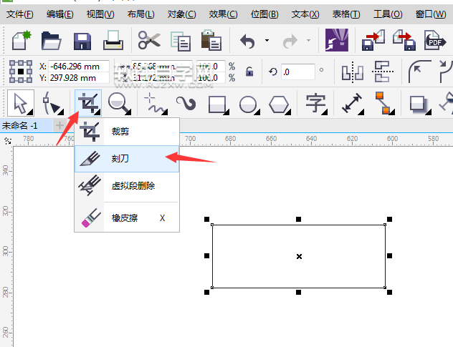Open the 工具(O) menu
Screen dimensions: 453x347
click(x=388, y=14)
